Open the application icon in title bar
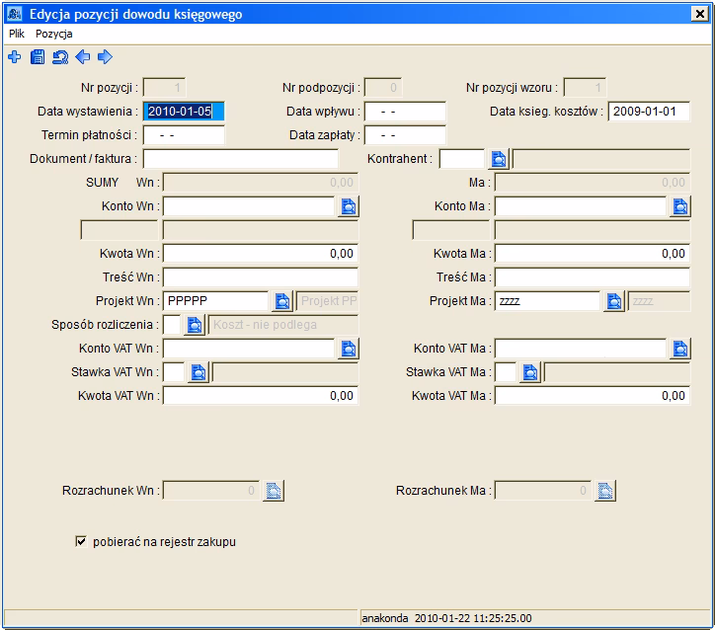The width and height of the screenshot is (715, 630). point(15,15)
